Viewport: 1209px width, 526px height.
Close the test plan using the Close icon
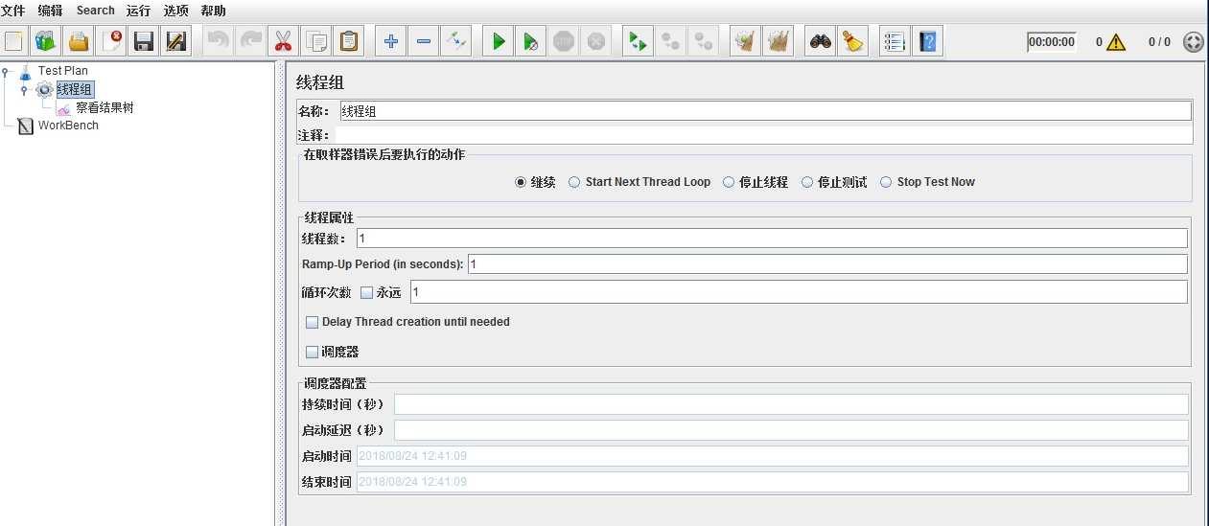pyautogui.click(x=111, y=41)
